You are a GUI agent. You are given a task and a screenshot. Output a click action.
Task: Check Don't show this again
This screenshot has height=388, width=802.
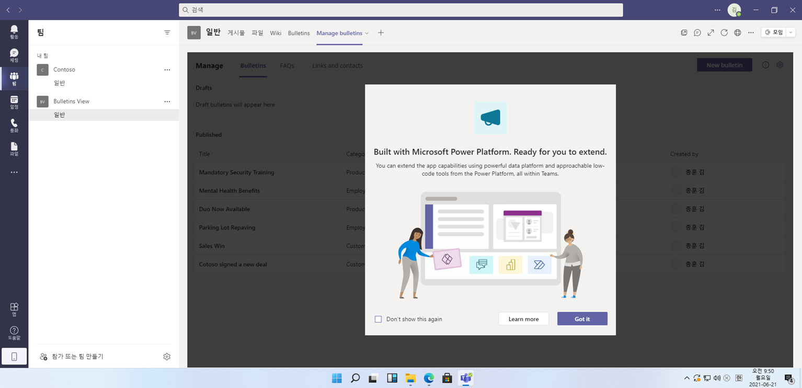coord(378,319)
